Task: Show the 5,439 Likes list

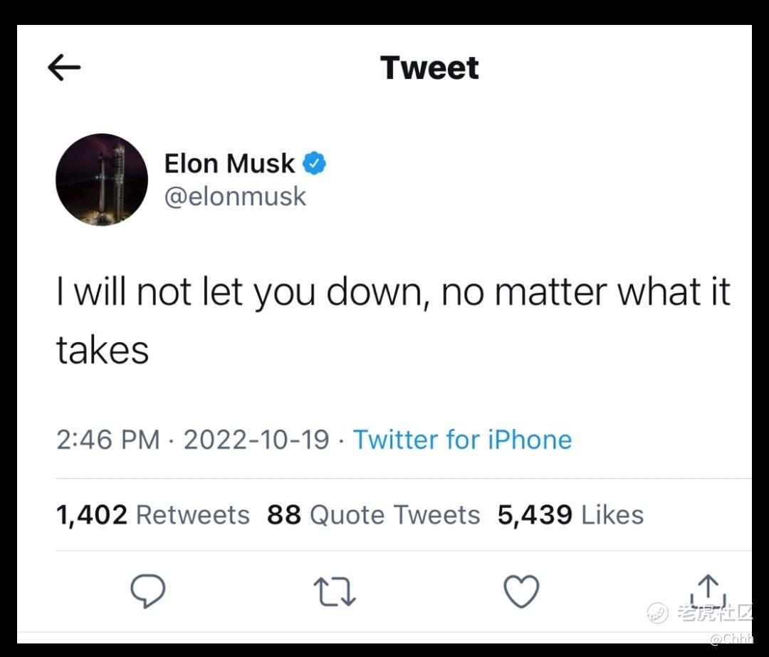Action: point(570,514)
